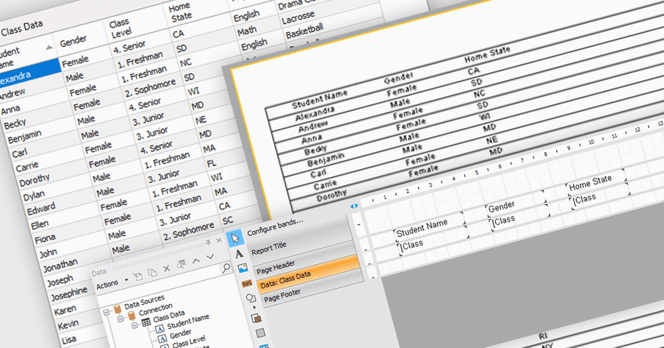This screenshot has height=348, width=664.
Task: Select the Text object tool (A icon)
Action: [x=239, y=254]
